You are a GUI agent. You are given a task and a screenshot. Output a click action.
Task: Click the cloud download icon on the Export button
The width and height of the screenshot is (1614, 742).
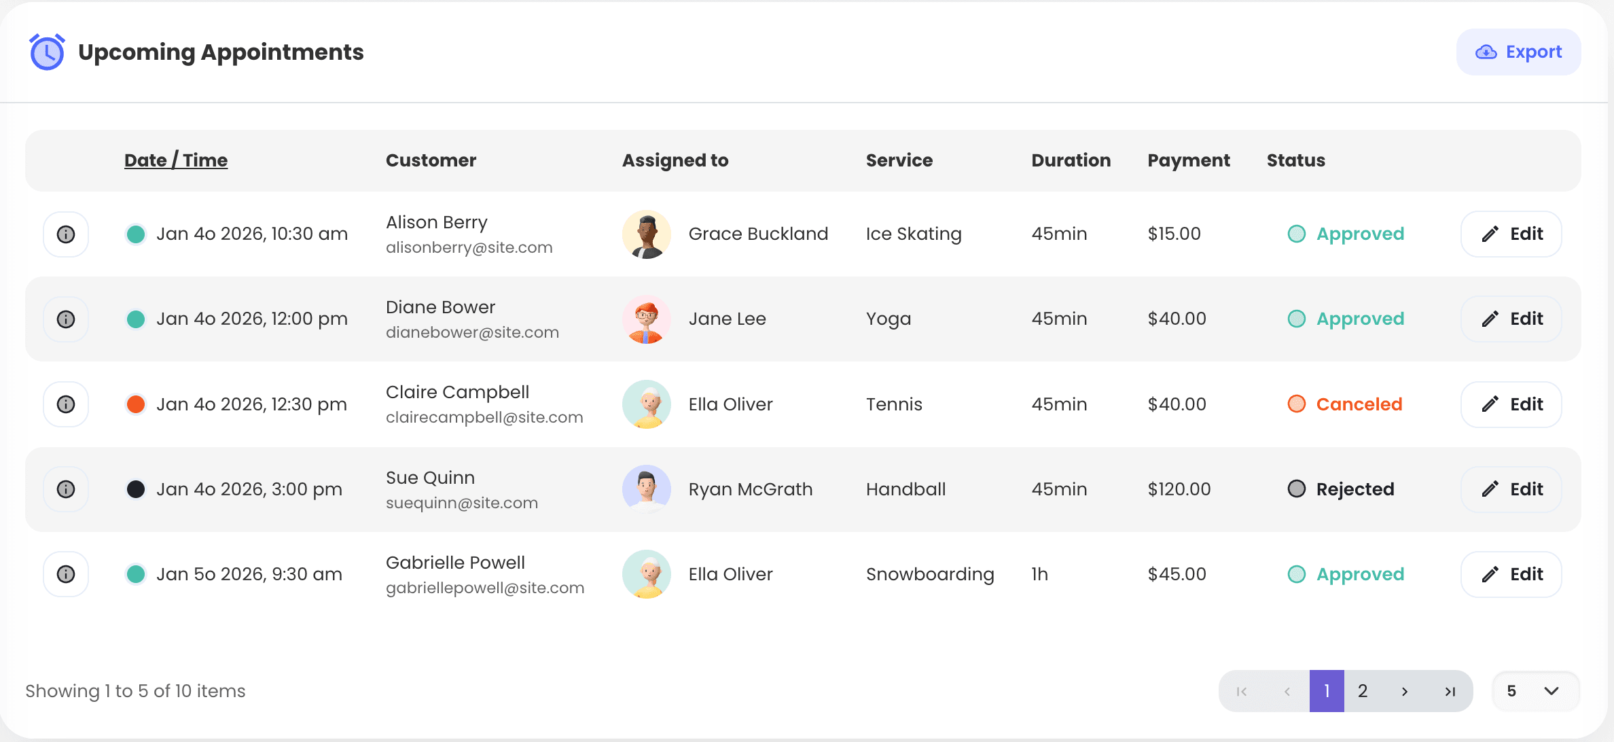[1486, 52]
